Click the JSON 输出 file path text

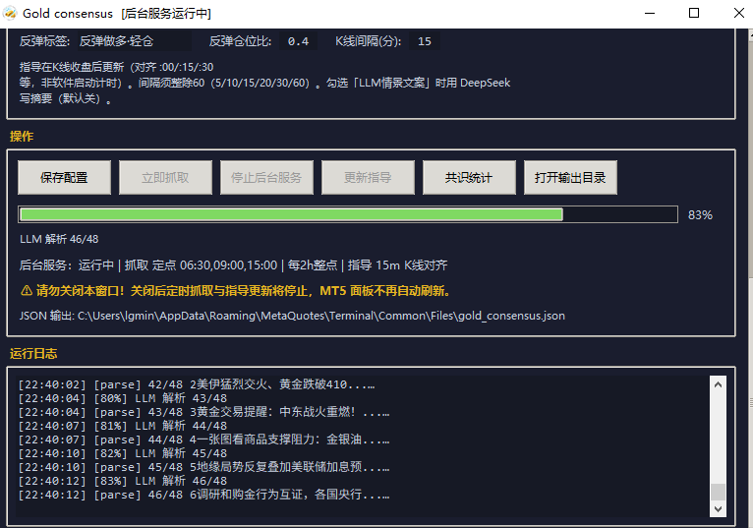click(292, 317)
